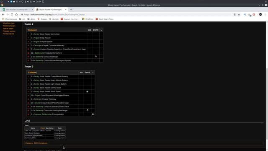Click the Room 3 heading

click(x=29, y=67)
